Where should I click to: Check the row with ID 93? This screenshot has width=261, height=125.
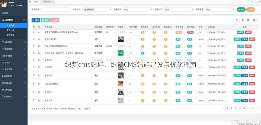(34, 67)
